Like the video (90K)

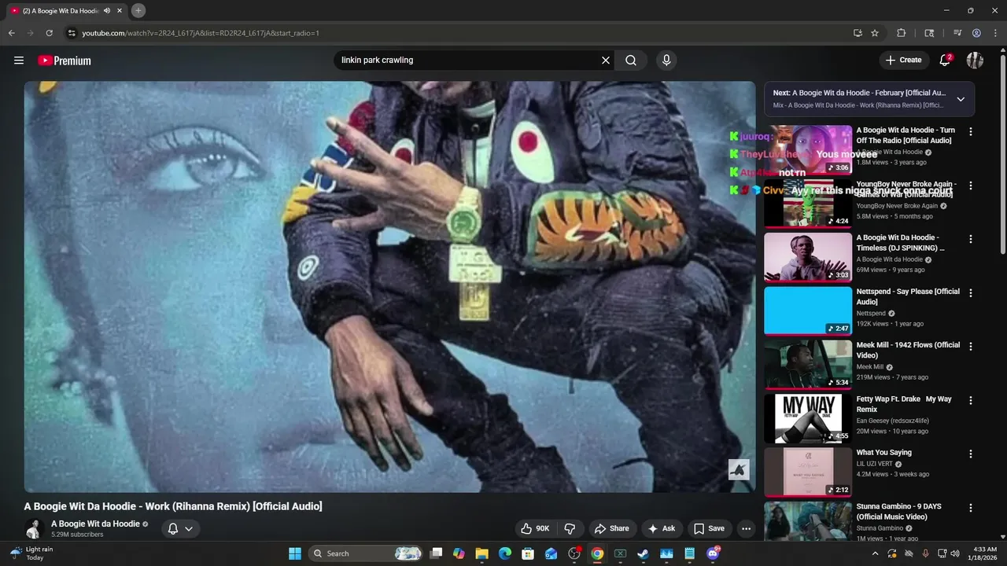pos(535,528)
